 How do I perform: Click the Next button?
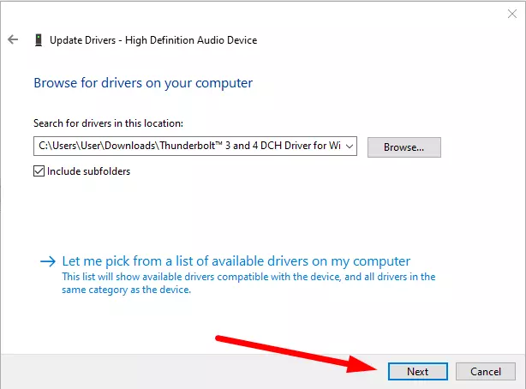pos(418,372)
